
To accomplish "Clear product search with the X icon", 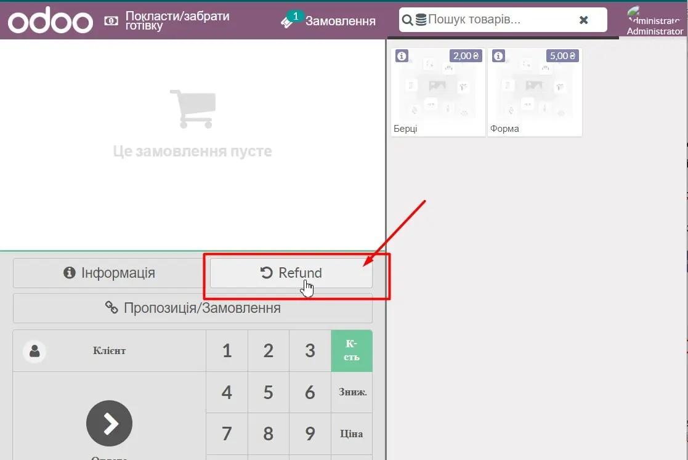I will coord(583,20).
